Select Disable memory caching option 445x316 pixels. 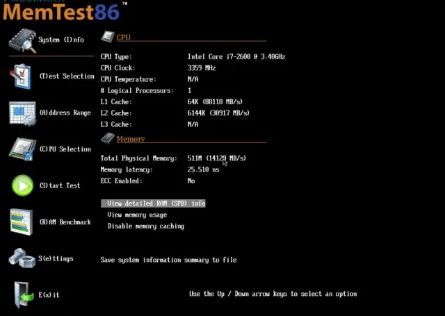(x=146, y=226)
